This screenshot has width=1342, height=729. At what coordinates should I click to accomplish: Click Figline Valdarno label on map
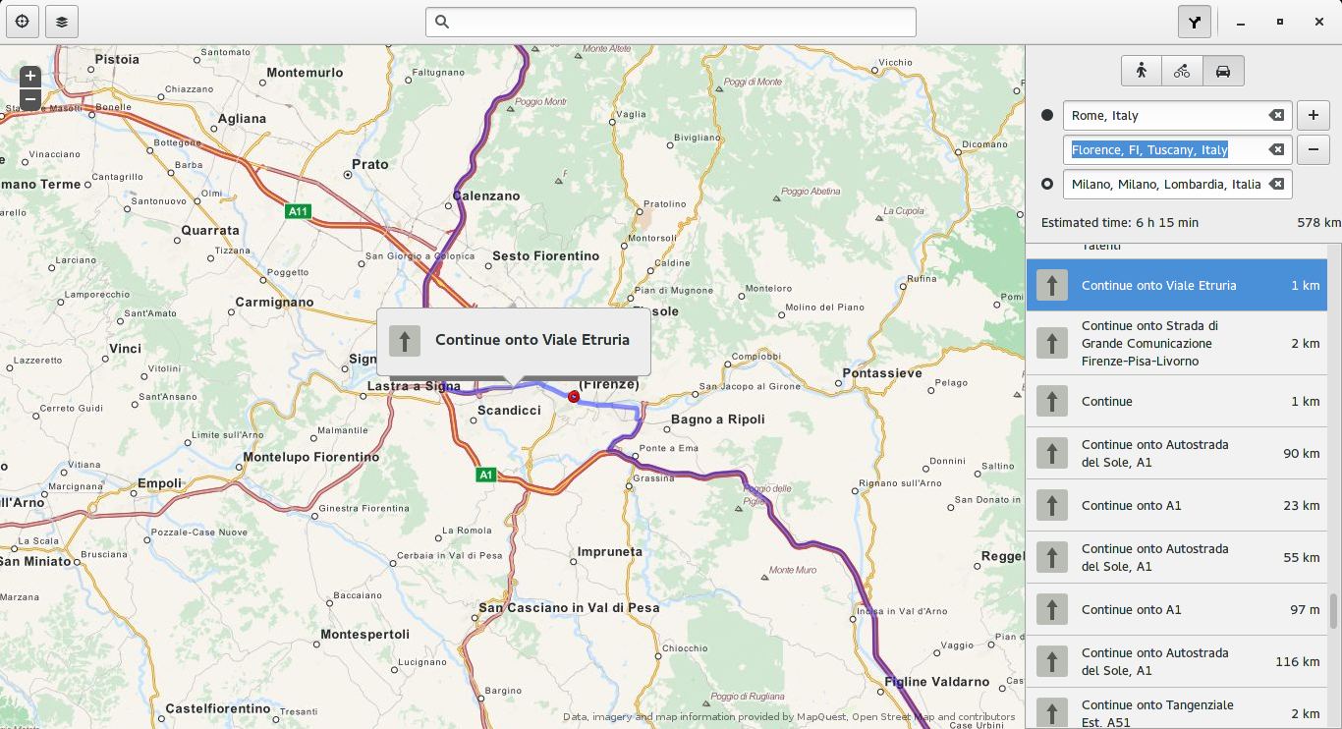pyautogui.click(x=937, y=682)
